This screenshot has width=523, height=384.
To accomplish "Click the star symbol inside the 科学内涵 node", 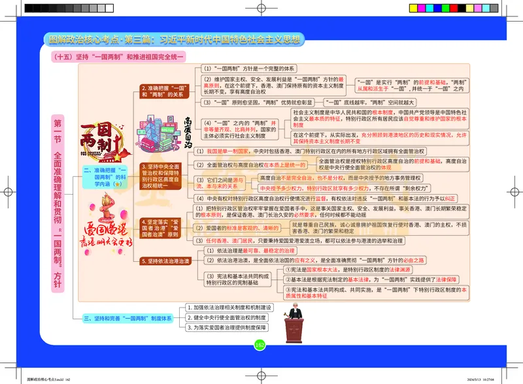I will point(118,185).
